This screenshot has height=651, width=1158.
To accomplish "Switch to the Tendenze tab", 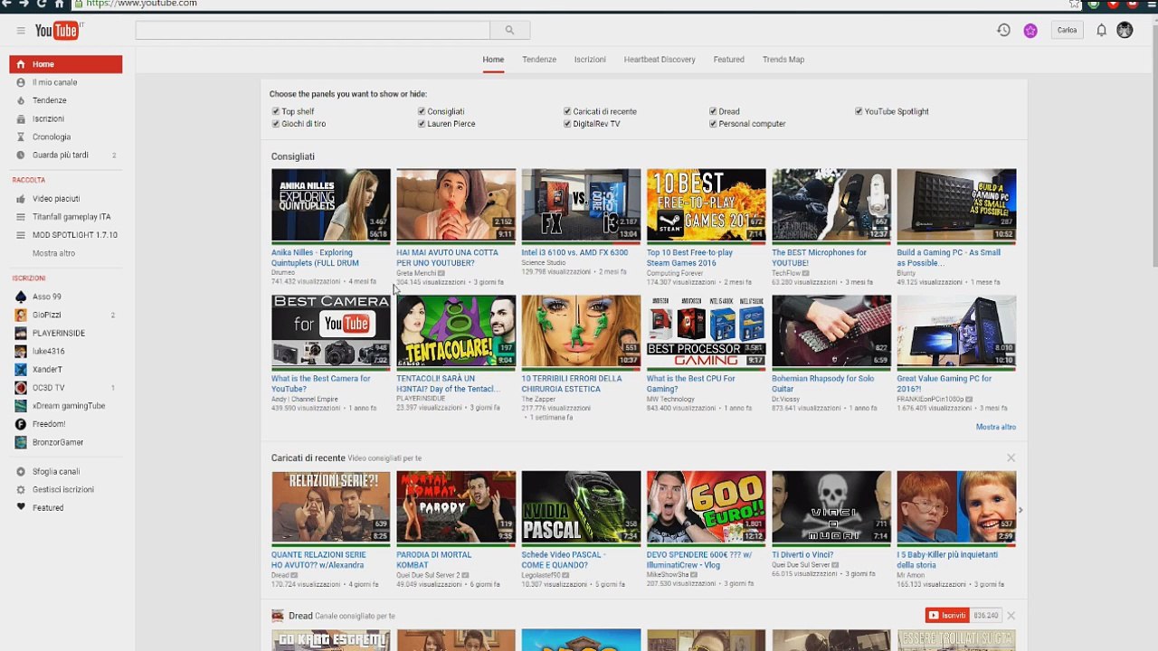I will pos(539,60).
